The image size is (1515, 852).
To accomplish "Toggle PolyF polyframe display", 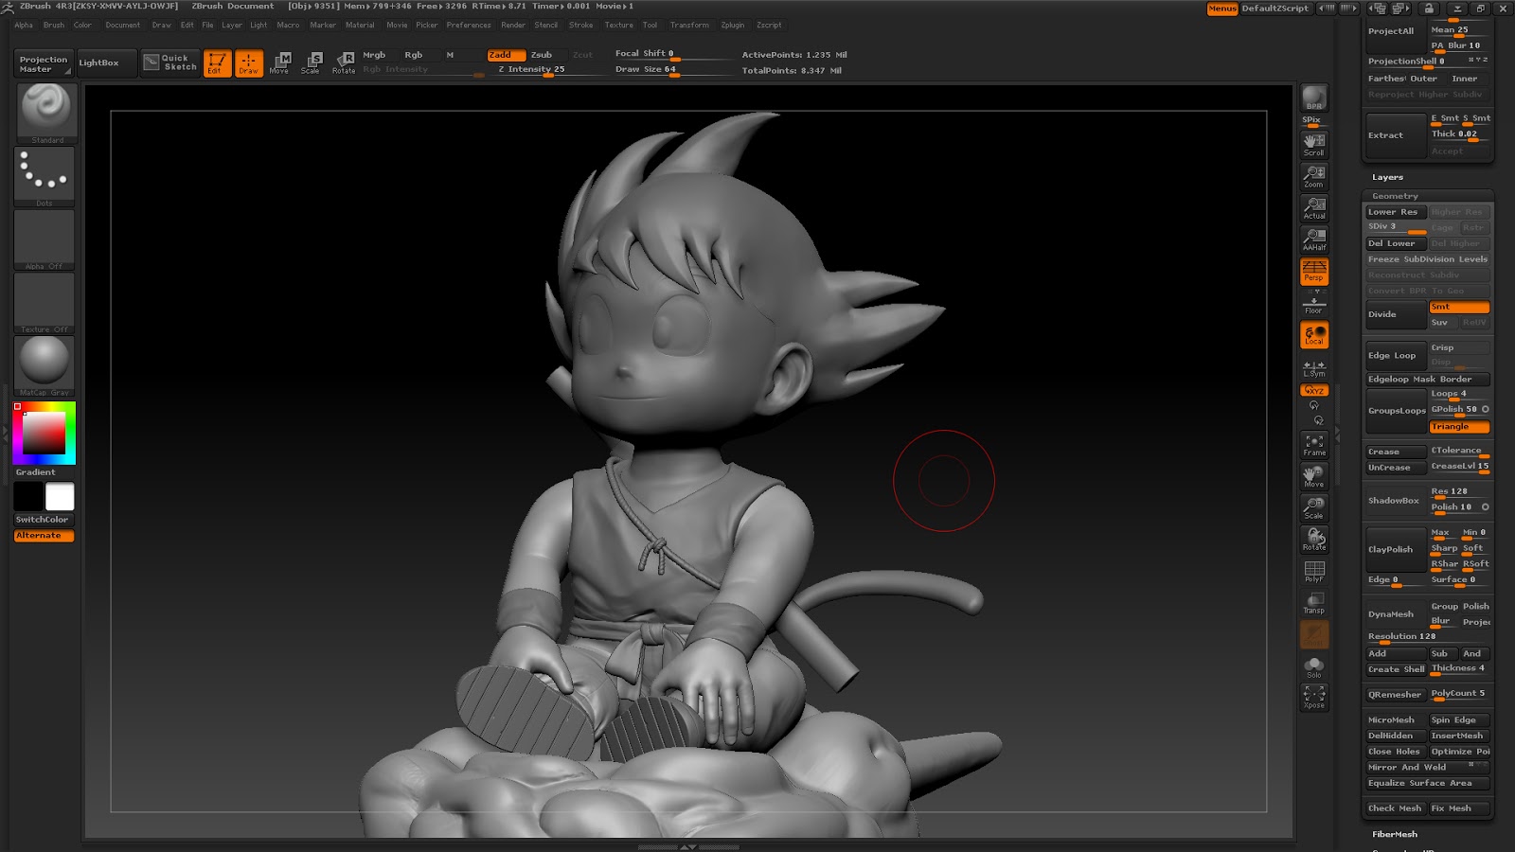I will 1314,571.
